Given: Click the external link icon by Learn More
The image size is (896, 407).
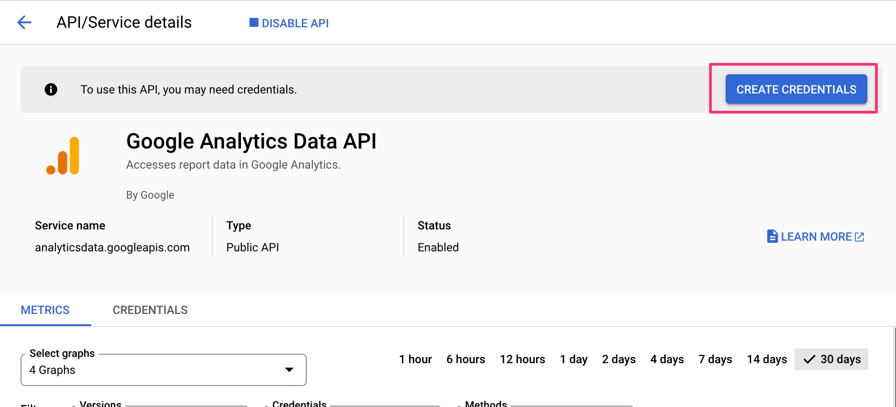Looking at the screenshot, I should tap(859, 237).
